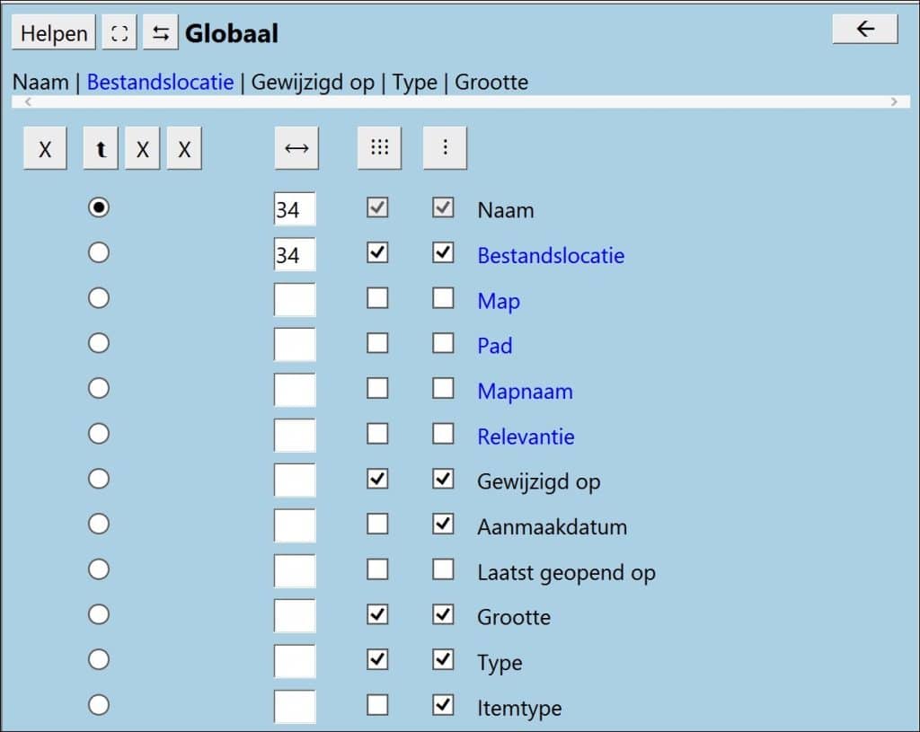Image resolution: width=920 pixels, height=732 pixels.
Task: Click the width field showing 34 in Bestandslocatie row
Action: coord(295,254)
